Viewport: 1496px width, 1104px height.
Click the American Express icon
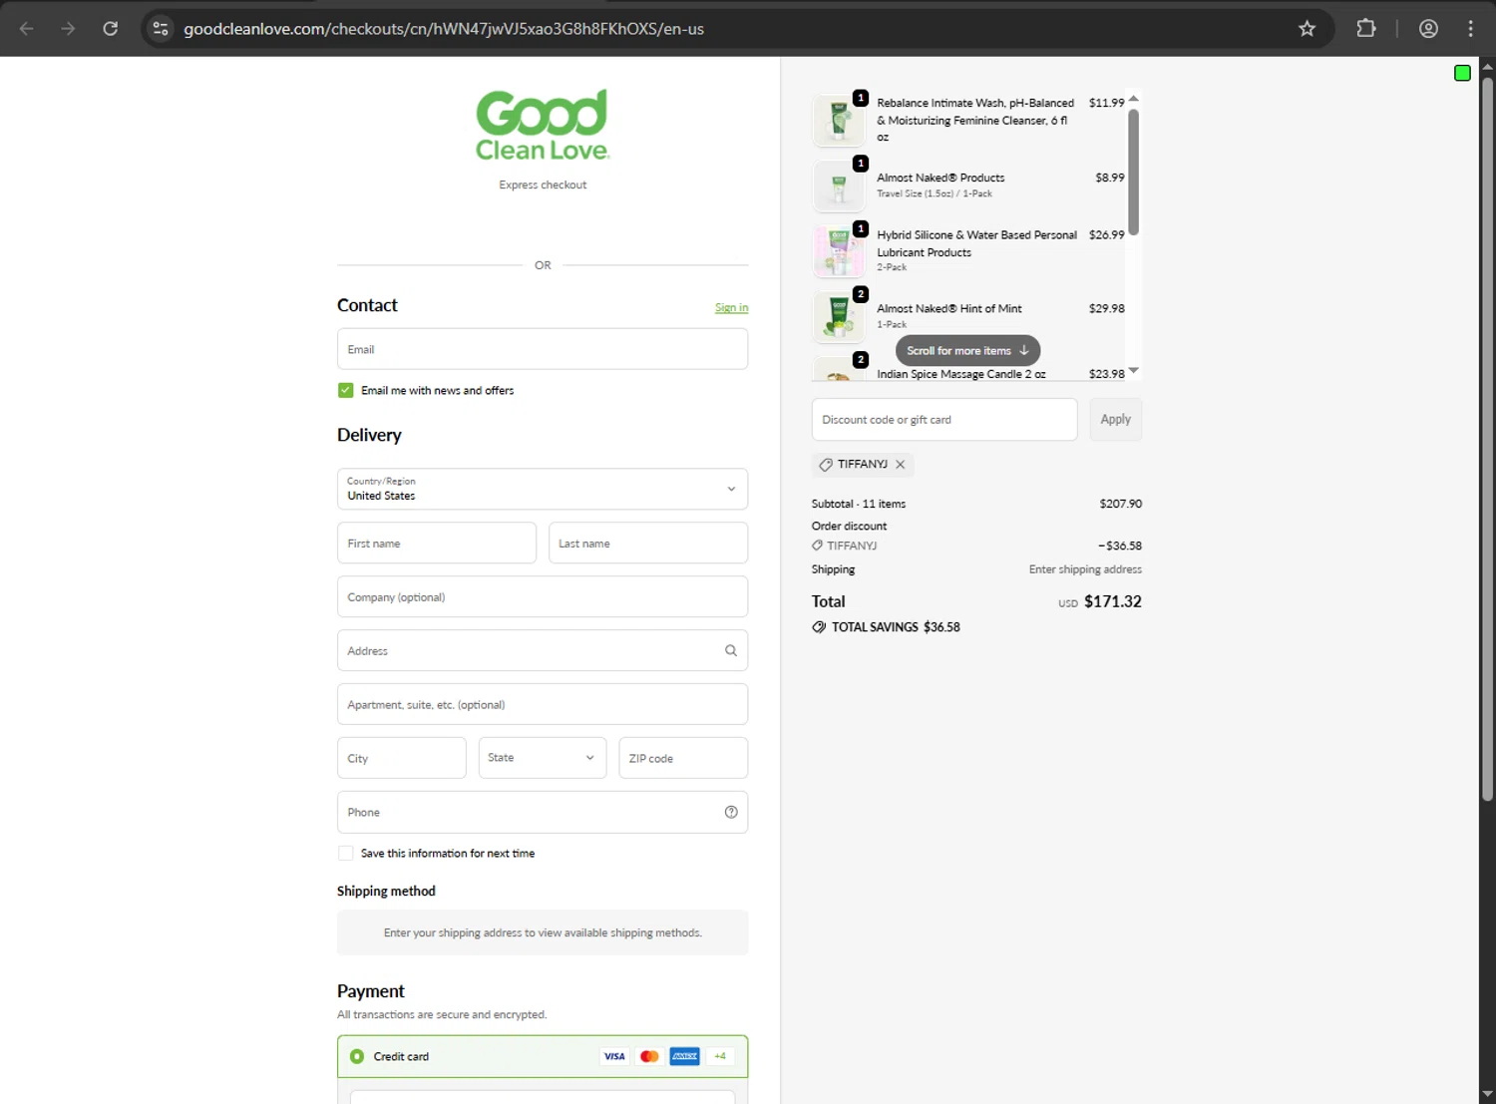coord(684,1056)
